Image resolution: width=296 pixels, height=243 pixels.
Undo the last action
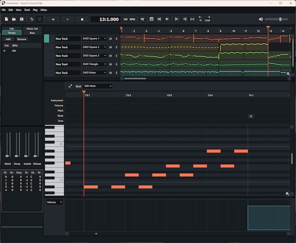point(32,19)
